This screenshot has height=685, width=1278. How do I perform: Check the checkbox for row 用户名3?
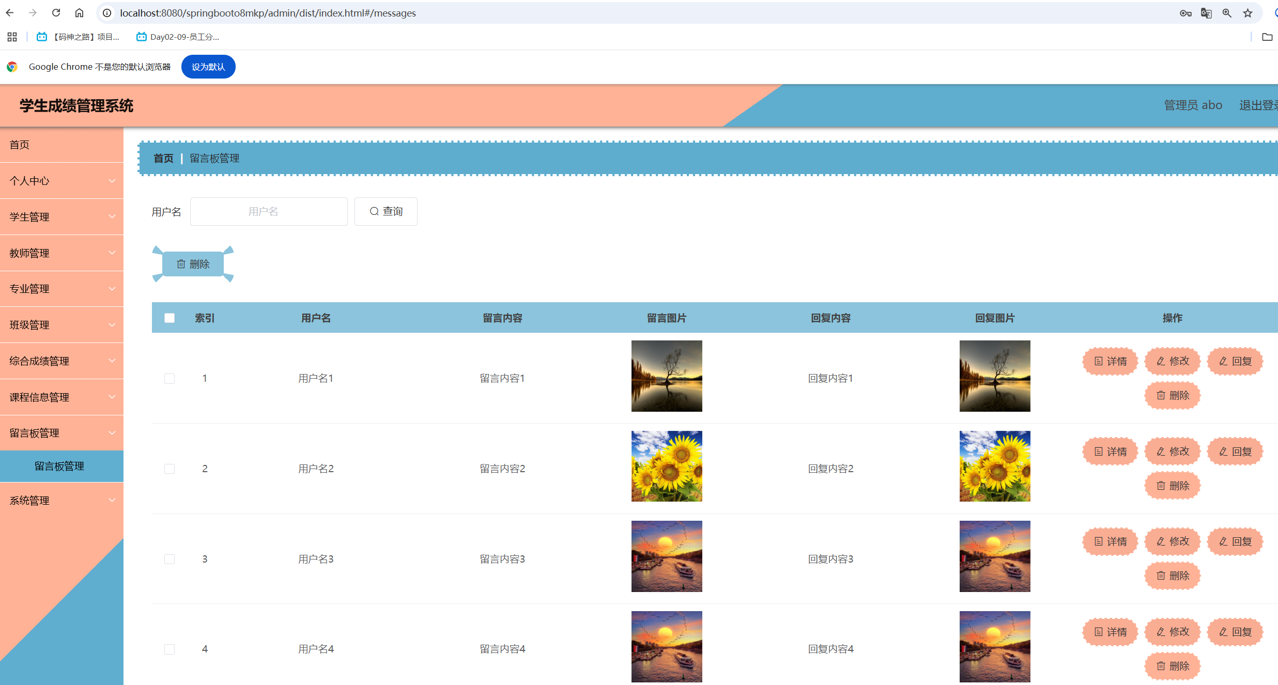170,559
